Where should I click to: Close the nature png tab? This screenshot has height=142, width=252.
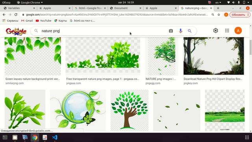(x=211, y=8)
